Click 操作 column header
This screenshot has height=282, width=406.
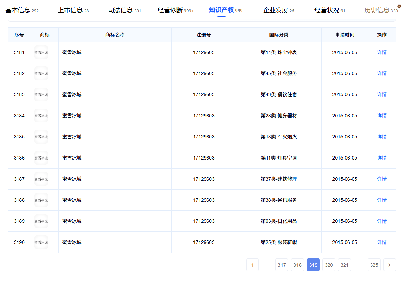[382, 35]
